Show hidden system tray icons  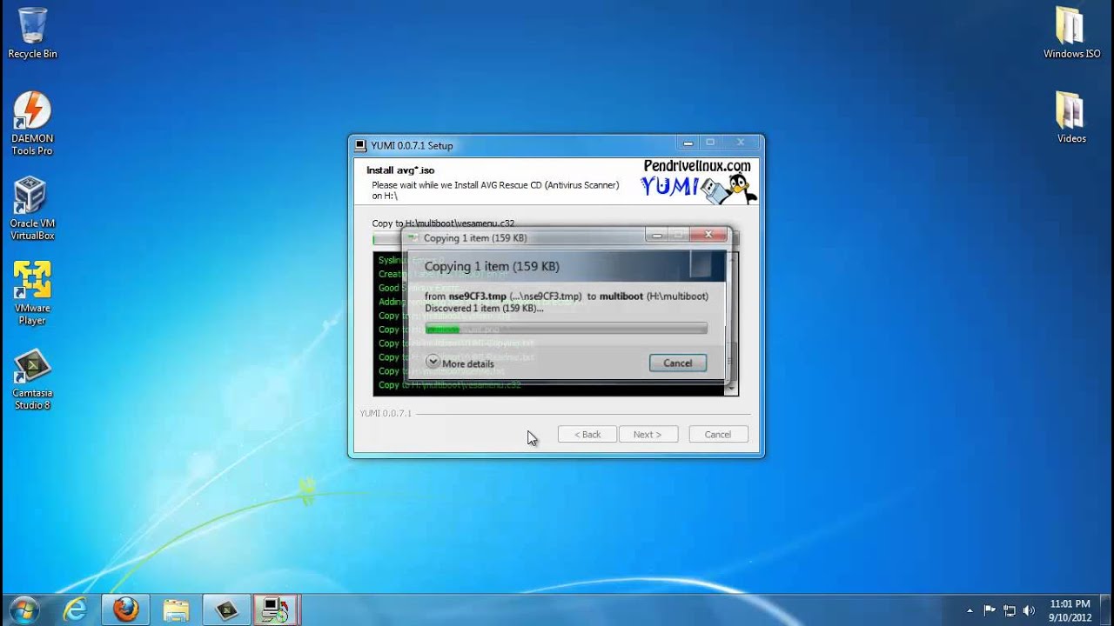[970, 610]
